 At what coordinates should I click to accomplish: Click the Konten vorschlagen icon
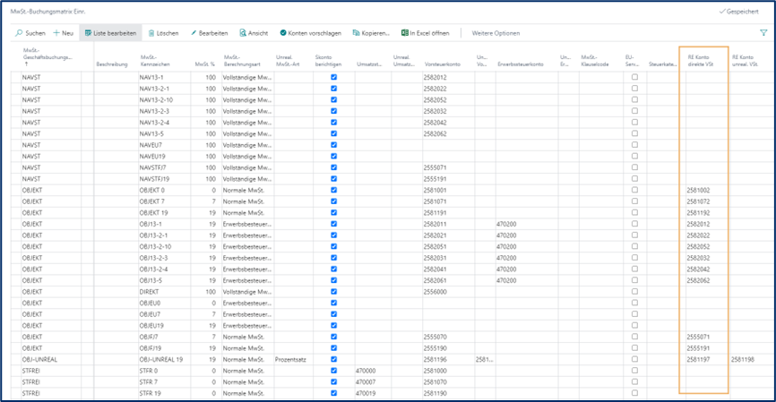pos(283,33)
